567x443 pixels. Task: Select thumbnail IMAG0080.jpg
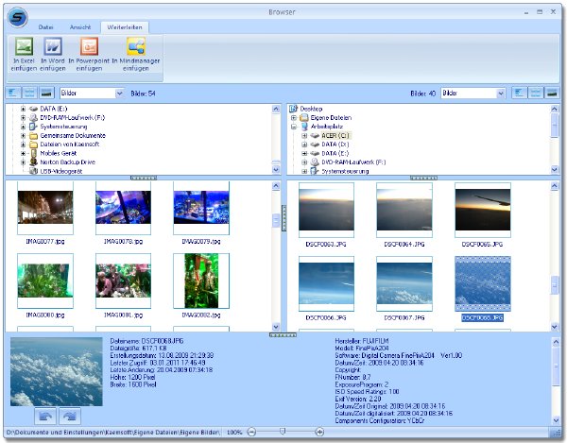45,281
